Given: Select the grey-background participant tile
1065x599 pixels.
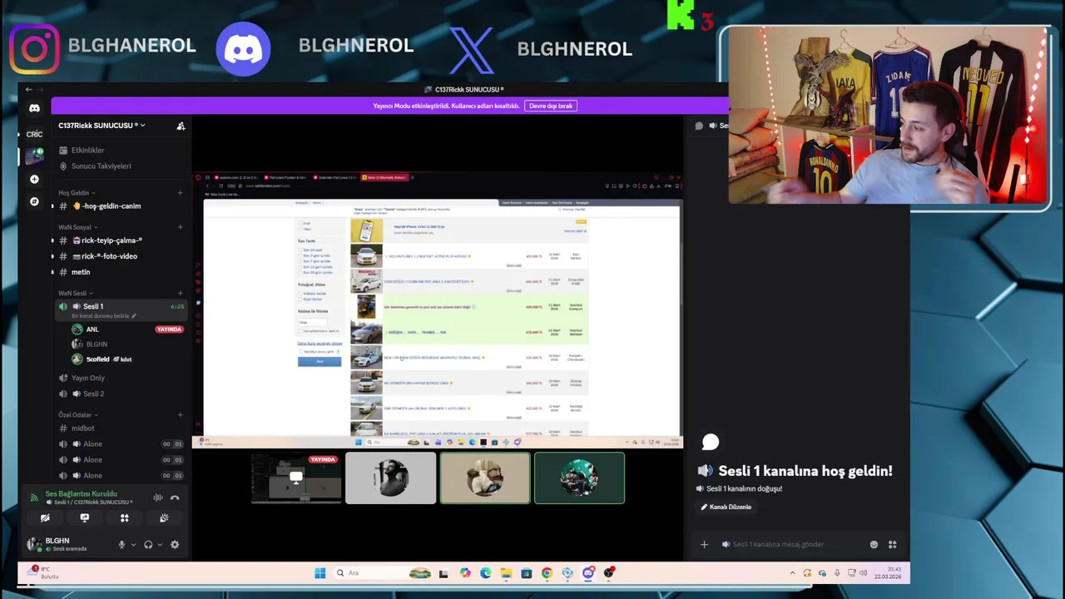Looking at the screenshot, I should [x=390, y=478].
